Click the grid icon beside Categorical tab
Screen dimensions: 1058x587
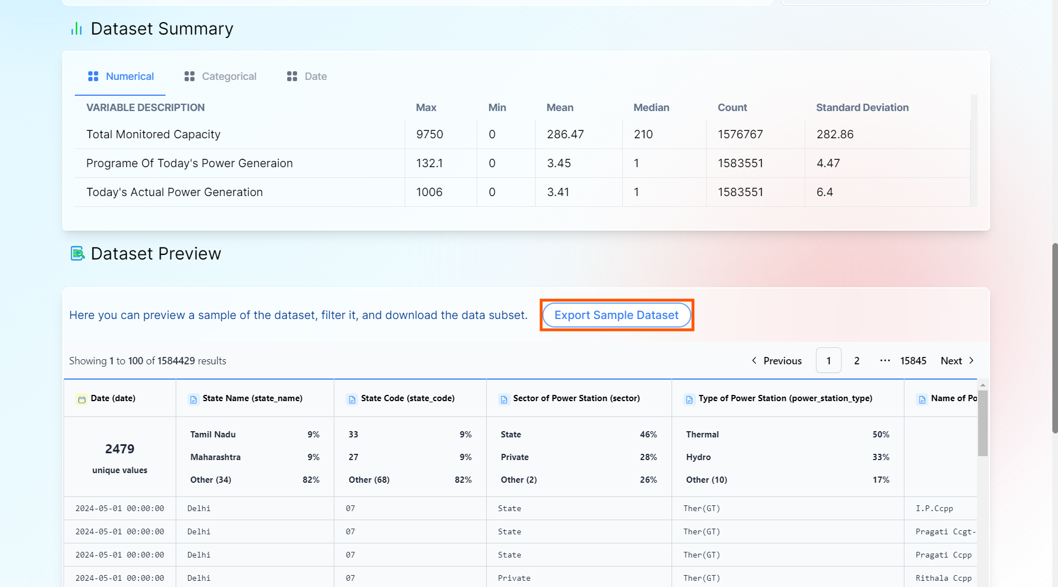189,76
